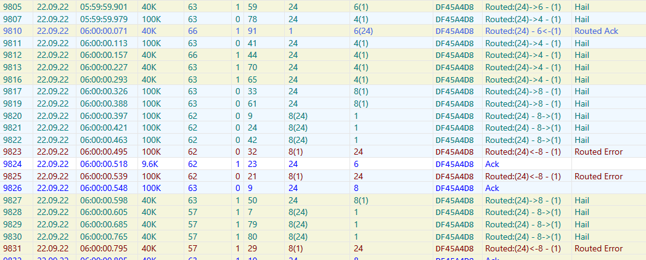Click the value 80 in row 9830
This screenshot has width=646, height=260.
pyautogui.click(x=253, y=237)
